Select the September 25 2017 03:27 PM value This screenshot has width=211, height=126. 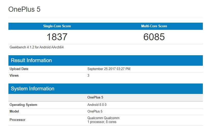point(109,69)
